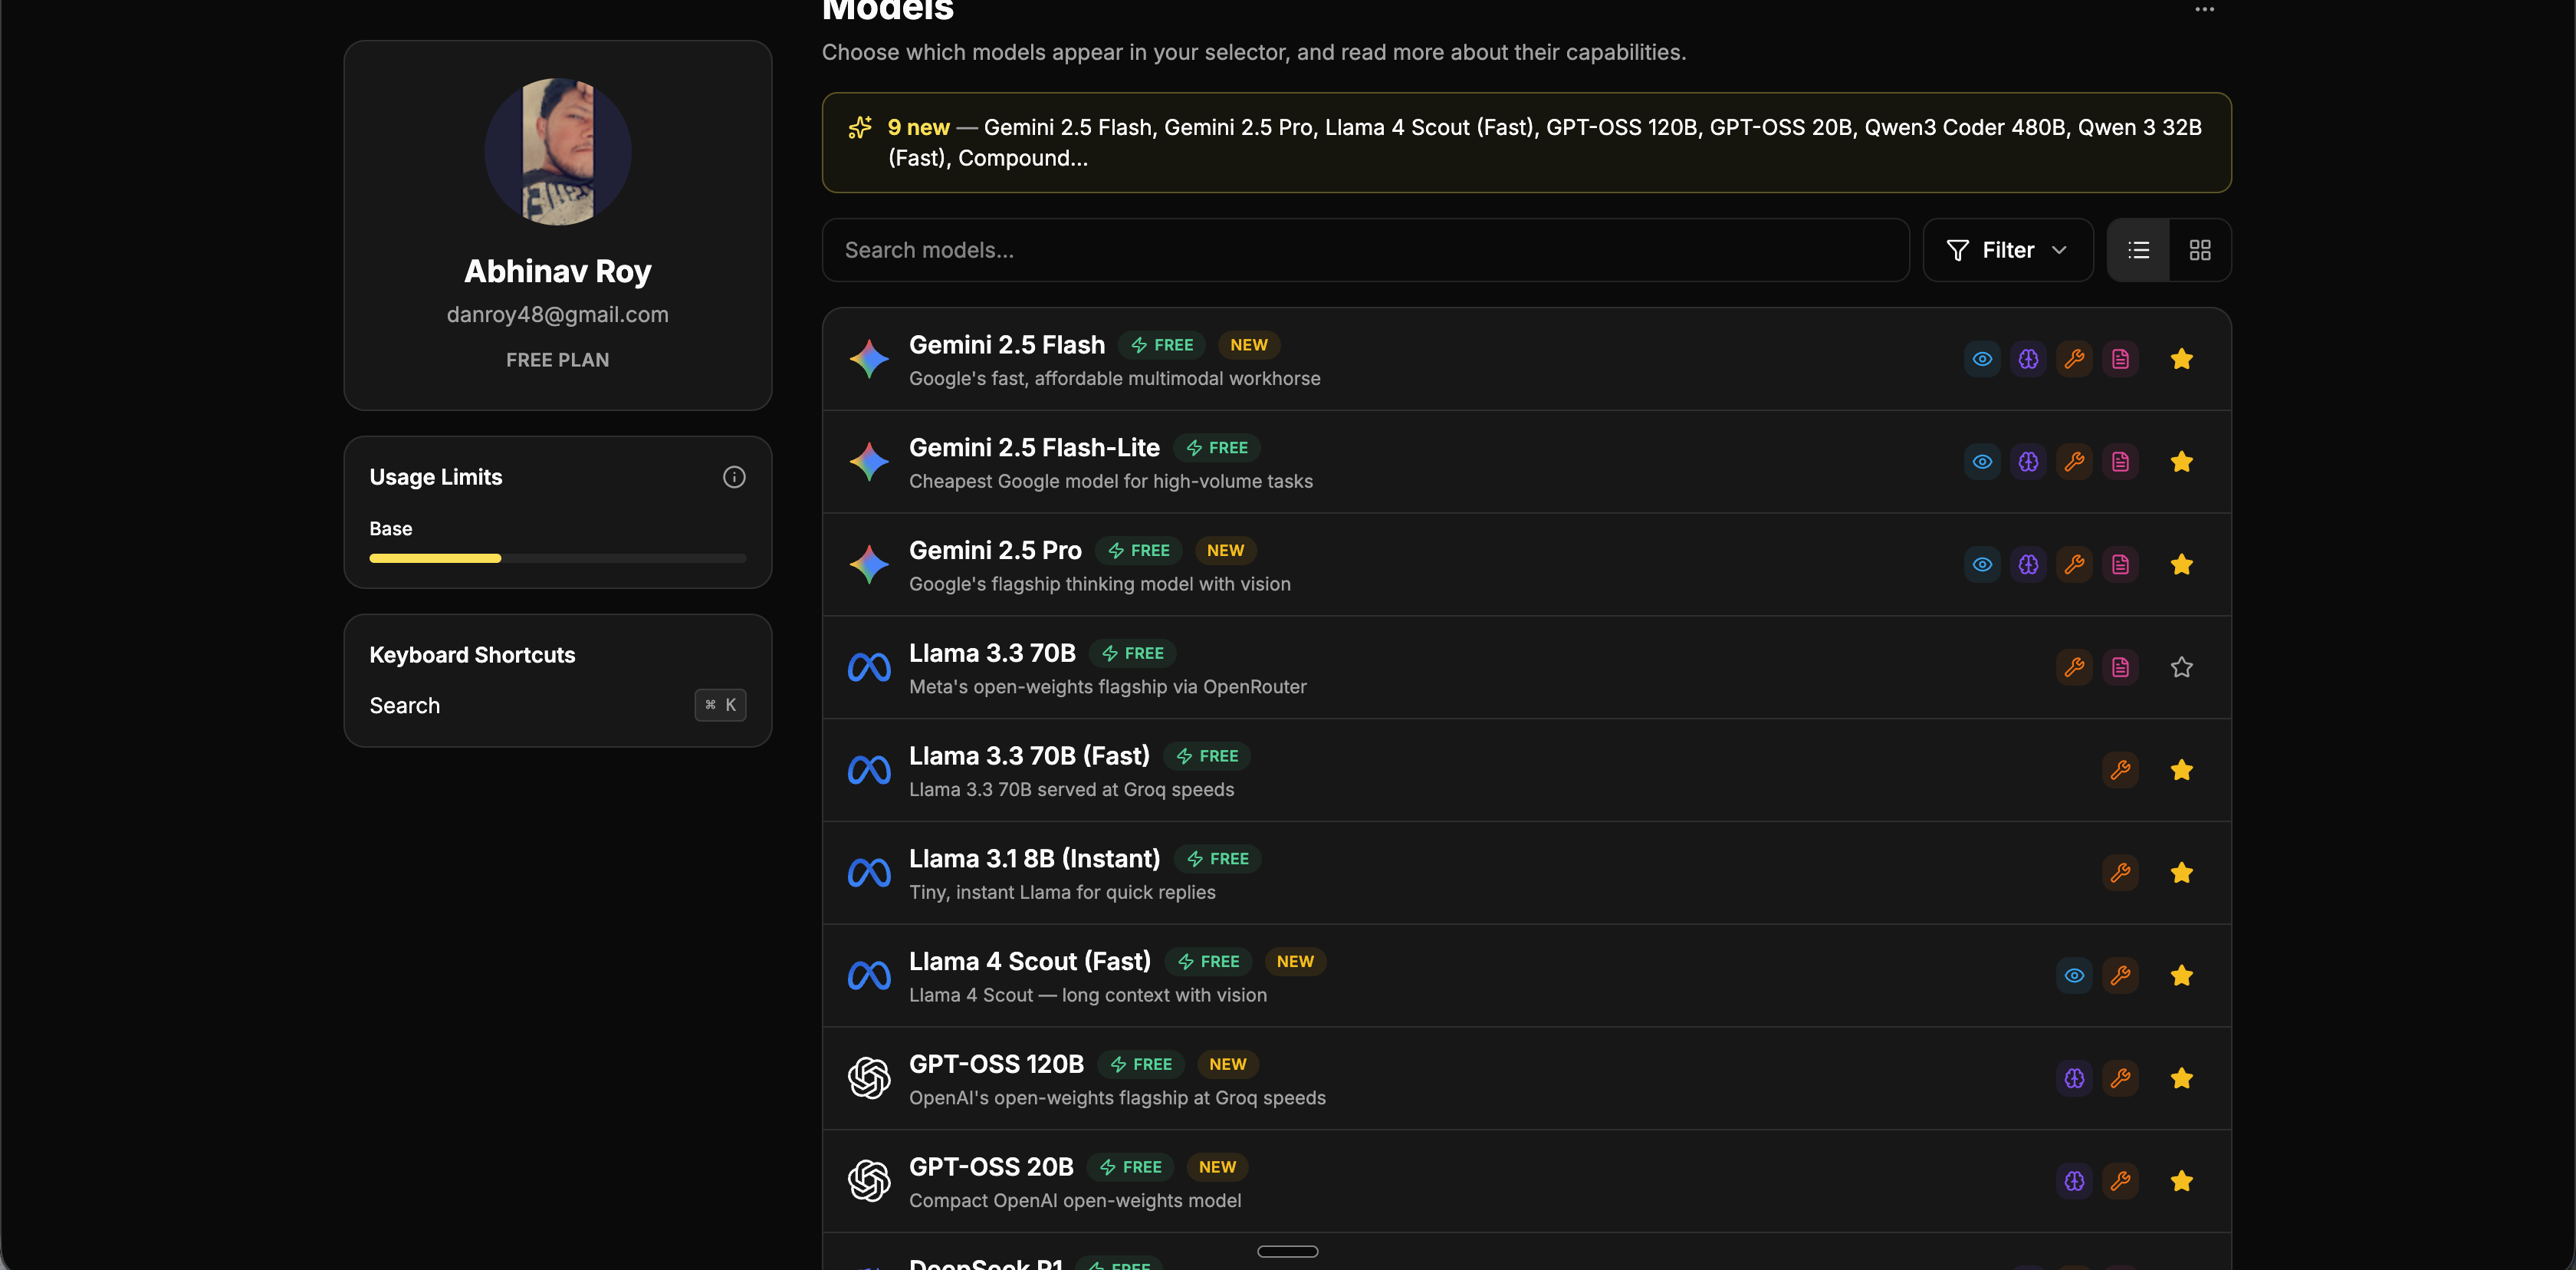Click the wrench icon for Llama 3.3 70B (Fast)

2120,770
